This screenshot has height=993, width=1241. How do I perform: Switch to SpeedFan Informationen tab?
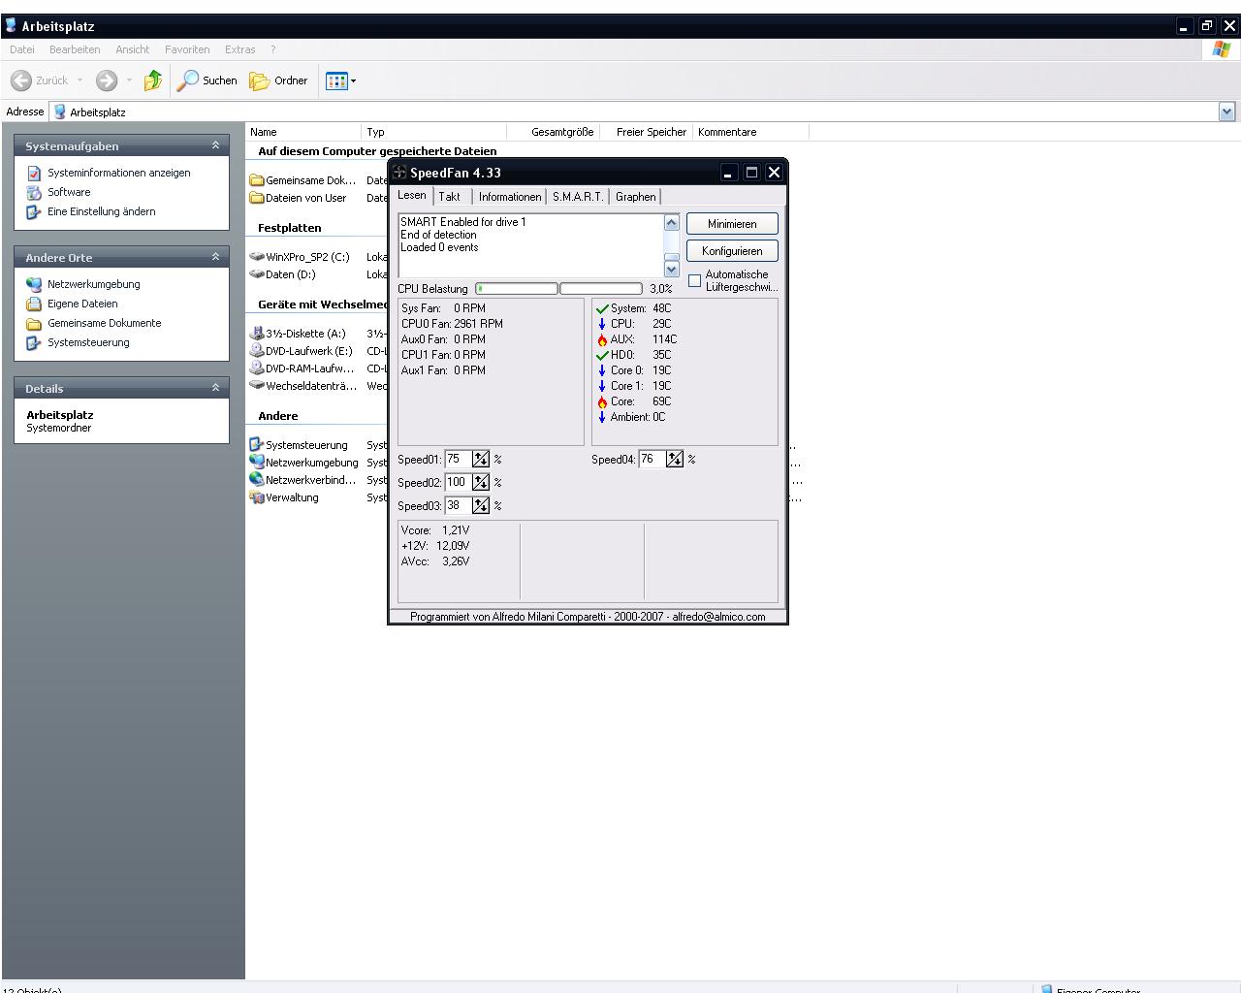coord(510,197)
